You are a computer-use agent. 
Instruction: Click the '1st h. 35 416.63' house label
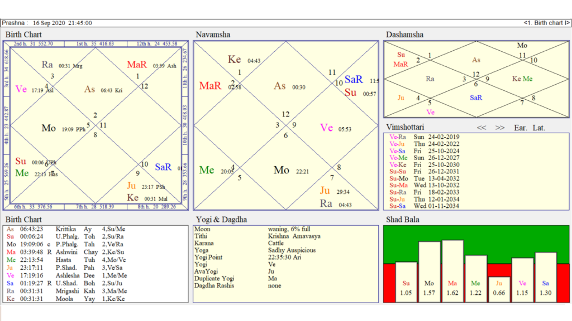(x=95, y=43)
